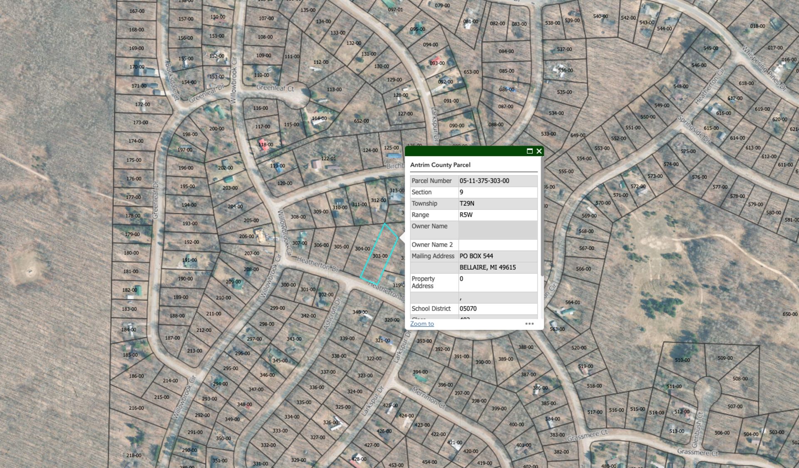Click the Whispering Pines Dr street label

click(x=764, y=68)
